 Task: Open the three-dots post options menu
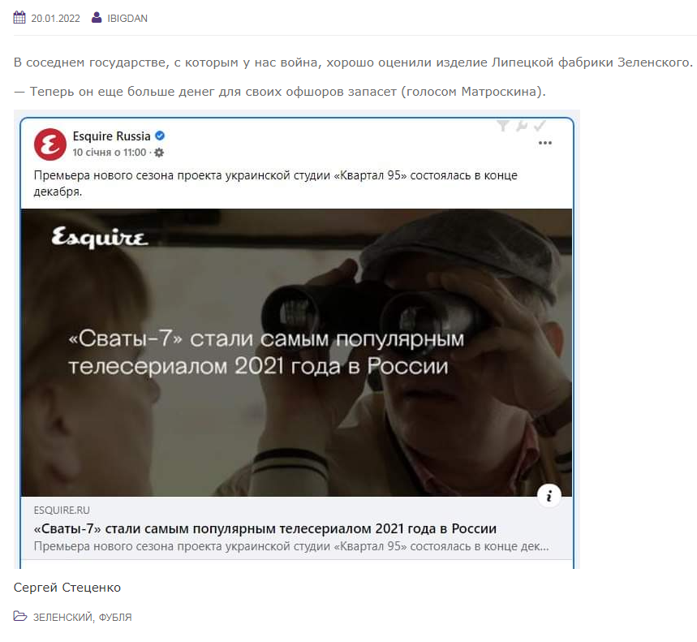[545, 143]
